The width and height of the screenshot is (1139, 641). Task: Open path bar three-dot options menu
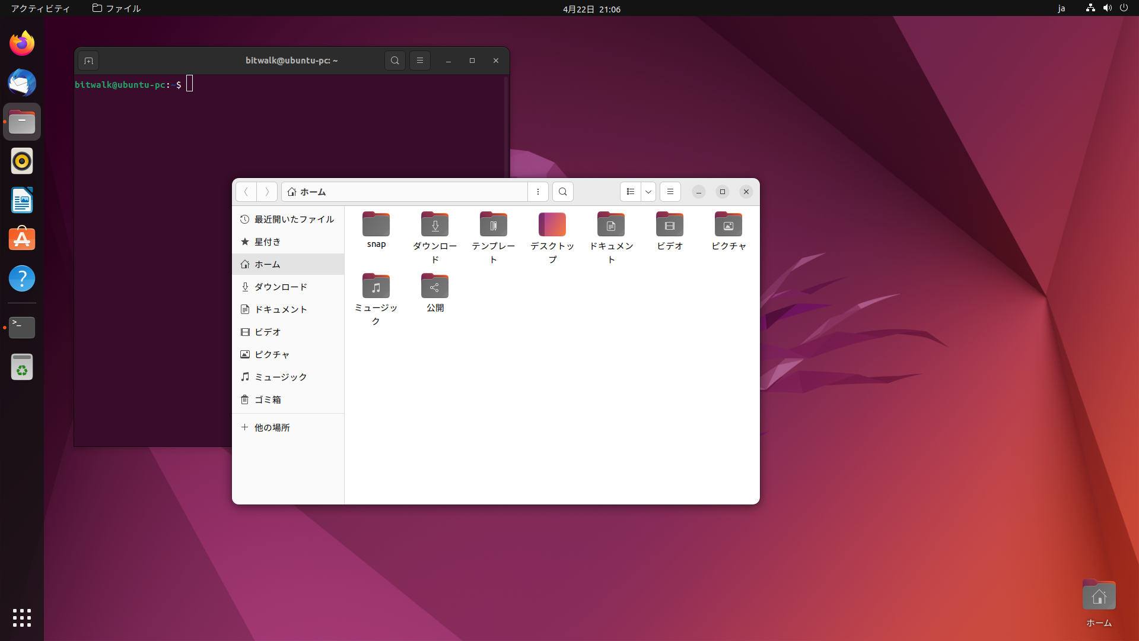[537, 192]
